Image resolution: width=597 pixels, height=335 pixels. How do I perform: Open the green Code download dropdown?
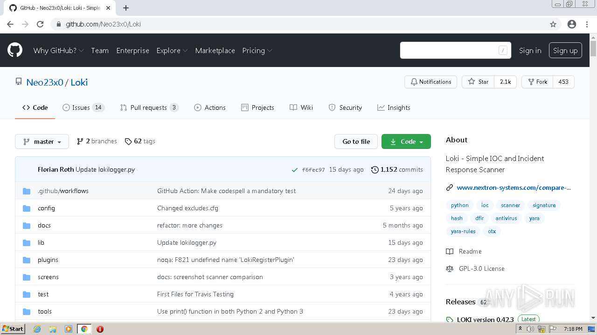406,141
